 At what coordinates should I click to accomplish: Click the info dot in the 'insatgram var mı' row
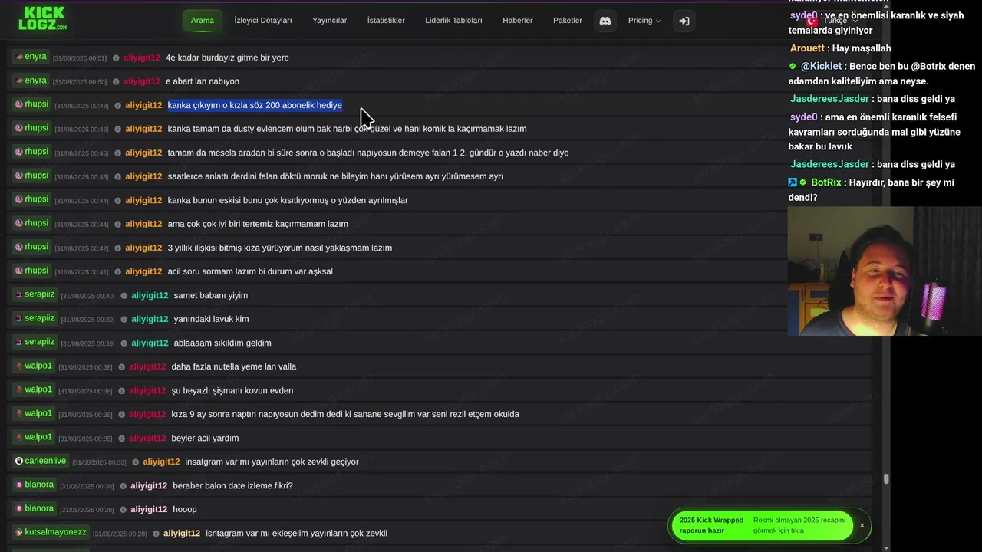pyautogui.click(x=135, y=462)
